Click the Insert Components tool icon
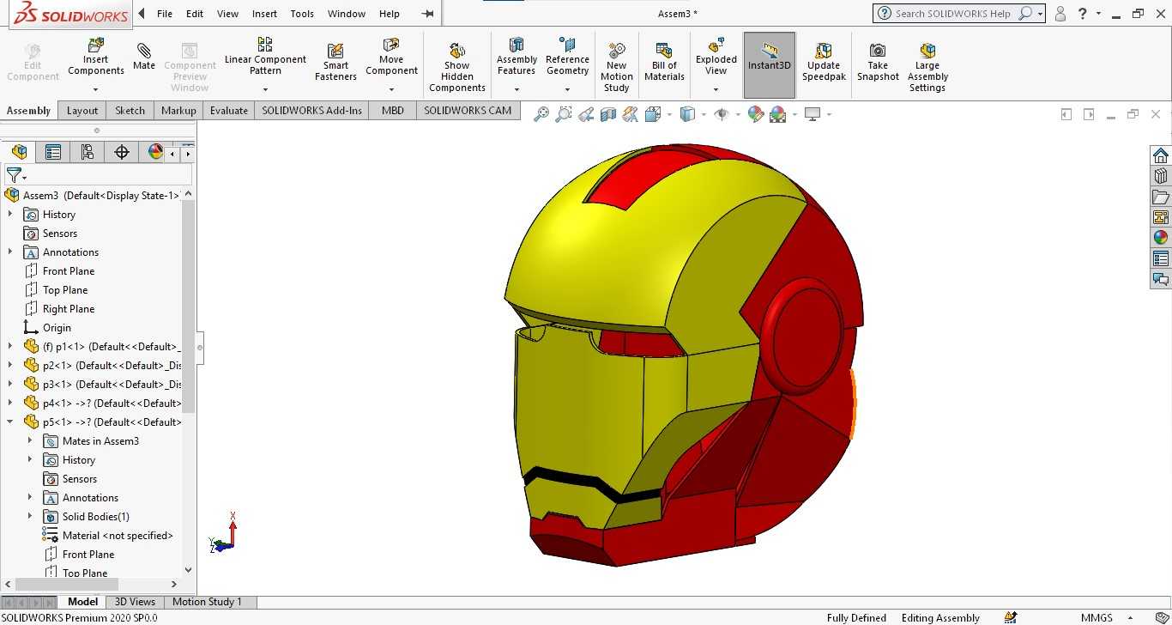This screenshot has height=625, width=1172. (x=96, y=45)
